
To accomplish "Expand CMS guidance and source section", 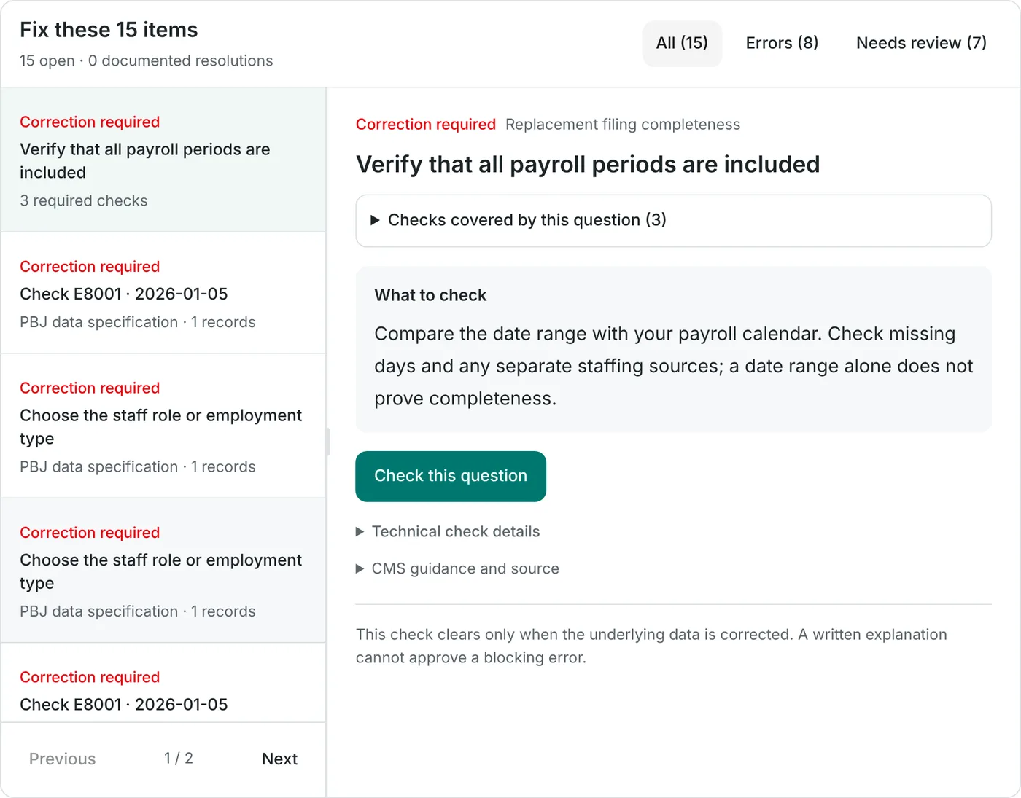I will 457,568.
